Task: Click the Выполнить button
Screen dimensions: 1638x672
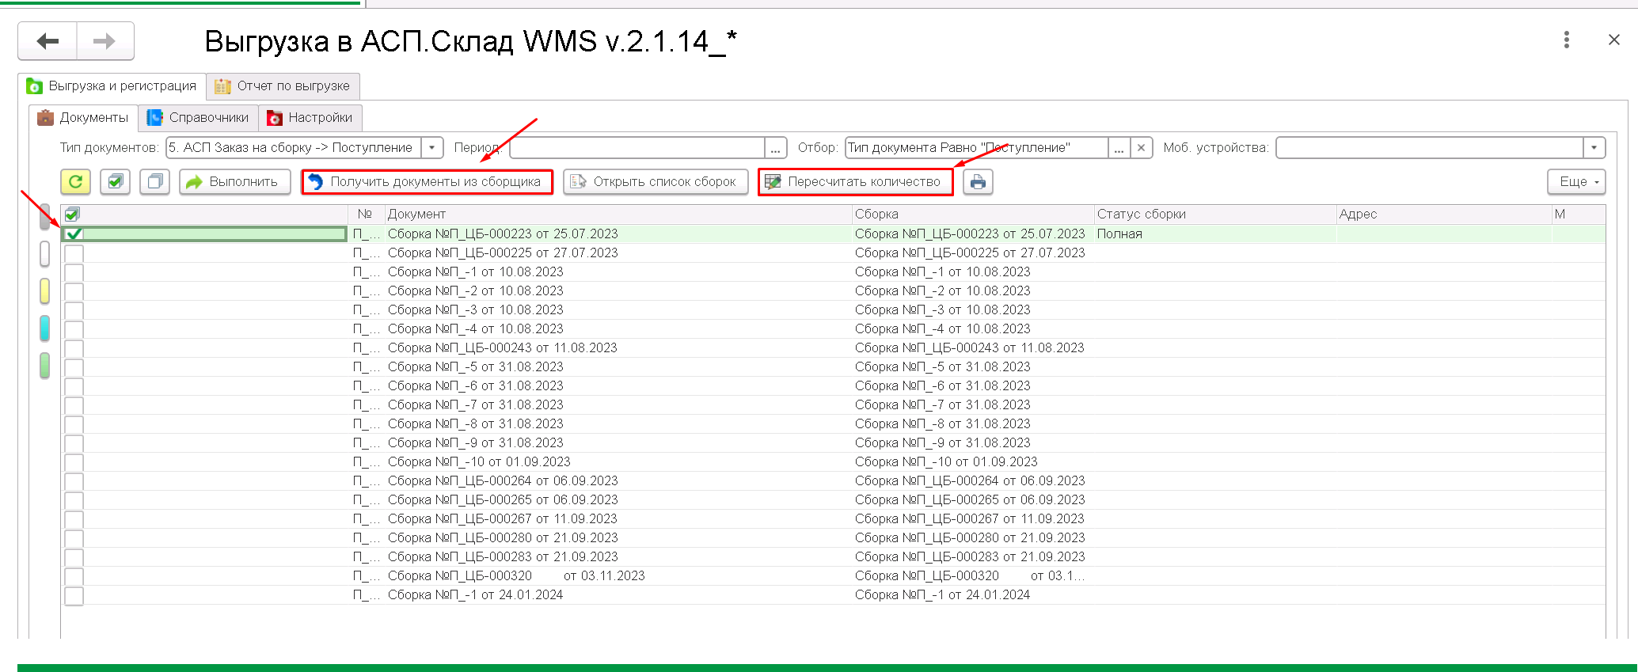Action: click(234, 182)
